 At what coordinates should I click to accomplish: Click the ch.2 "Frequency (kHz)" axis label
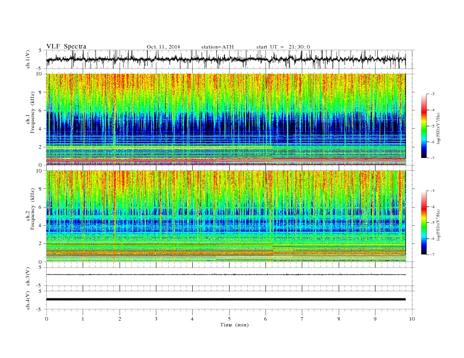pyautogui.click(x=33, y=208)
